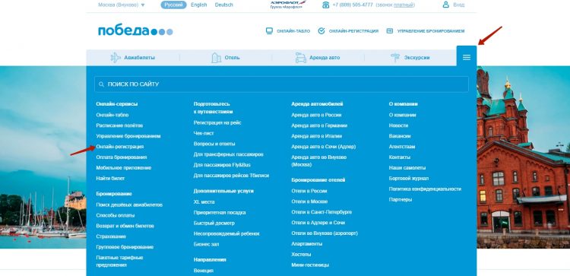Click the monitor icon for Онлайн-табло
570x276 pixels.
(269, 31)
